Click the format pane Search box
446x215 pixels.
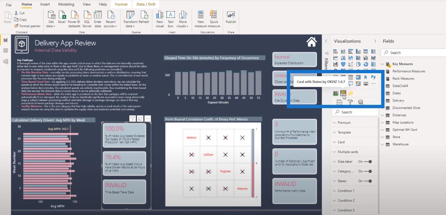[x=355, y=112]
